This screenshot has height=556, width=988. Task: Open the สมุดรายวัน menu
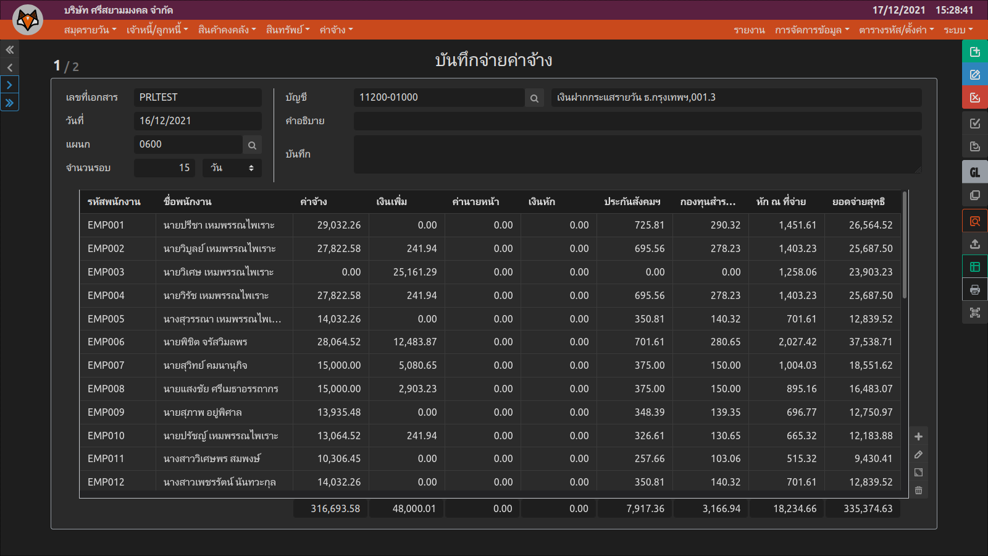[90, 30]
